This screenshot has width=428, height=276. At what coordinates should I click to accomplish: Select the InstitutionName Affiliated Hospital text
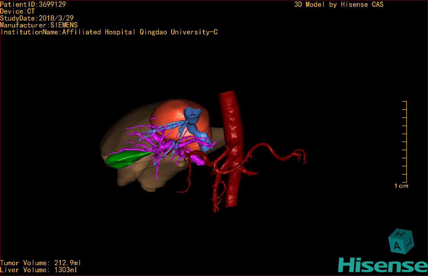click(109, 32)
